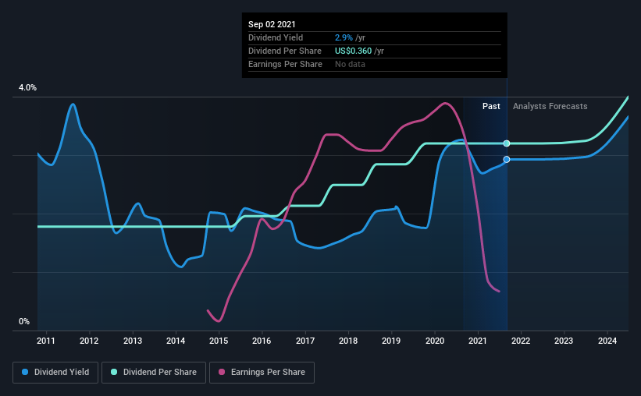Select the teal marker on Dividend Per Share line

point(507,143)
